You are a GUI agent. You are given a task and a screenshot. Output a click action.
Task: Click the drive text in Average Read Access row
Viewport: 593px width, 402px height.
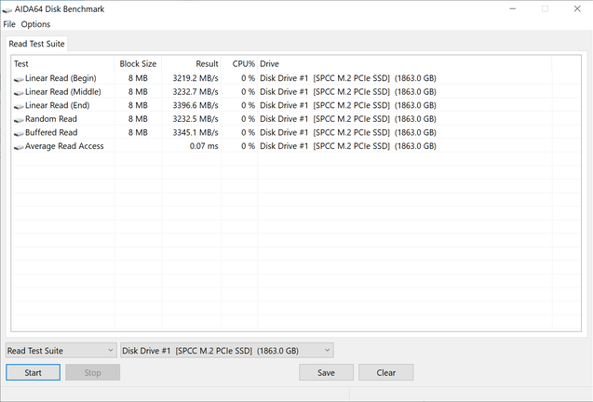[348, 146]
